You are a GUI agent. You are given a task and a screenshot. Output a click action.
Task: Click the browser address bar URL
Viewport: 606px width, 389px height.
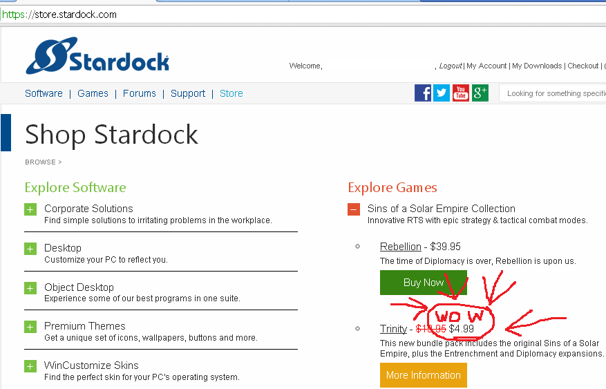(59, 15)
